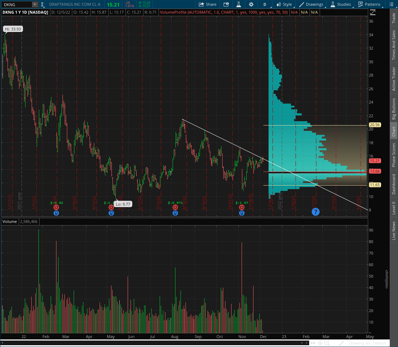398x347 pixels.
Task: Open the Live News side tab
Action: coord(394,230)
